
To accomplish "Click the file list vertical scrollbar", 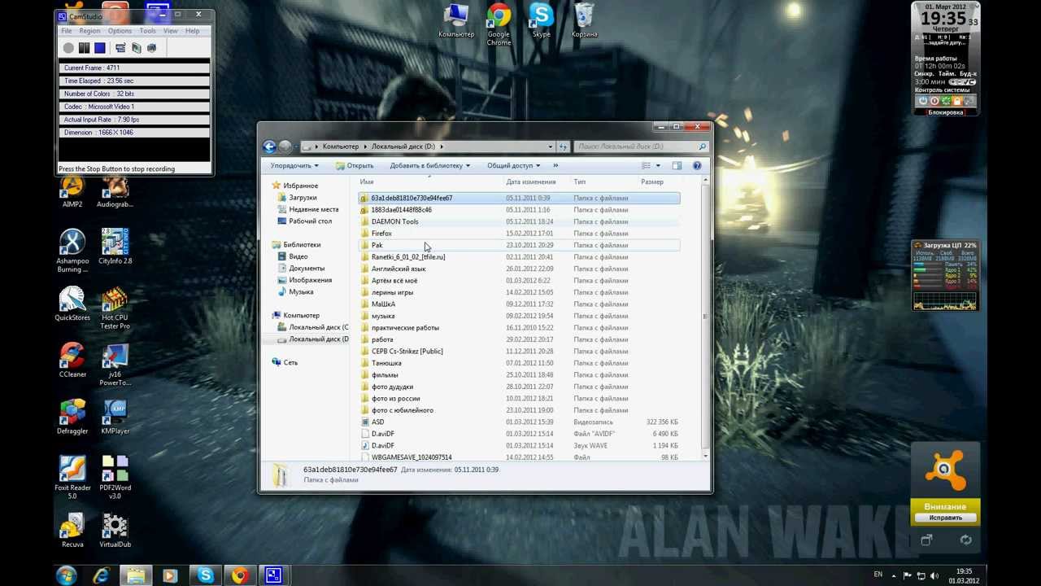I will coord(705,318).
